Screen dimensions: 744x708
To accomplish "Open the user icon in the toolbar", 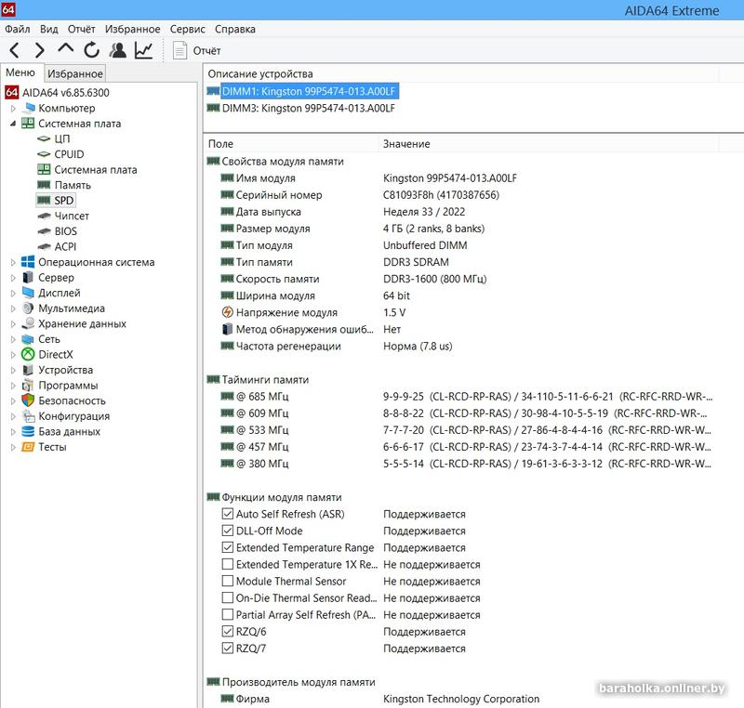I will [x=118, y=50].
